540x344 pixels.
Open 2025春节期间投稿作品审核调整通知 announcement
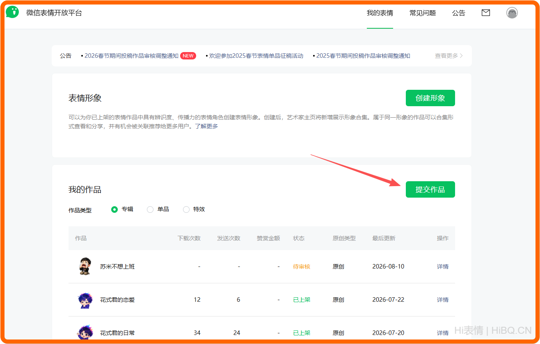click(x=363, y=56)
